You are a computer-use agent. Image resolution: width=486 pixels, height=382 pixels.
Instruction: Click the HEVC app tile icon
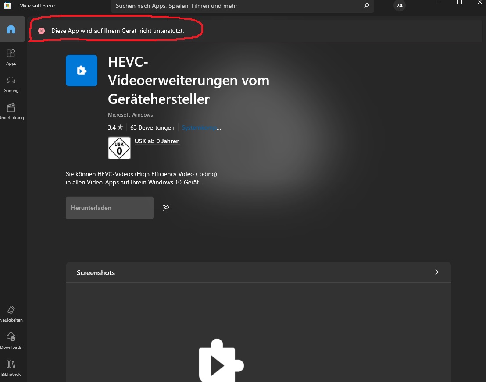coord(82,71)
